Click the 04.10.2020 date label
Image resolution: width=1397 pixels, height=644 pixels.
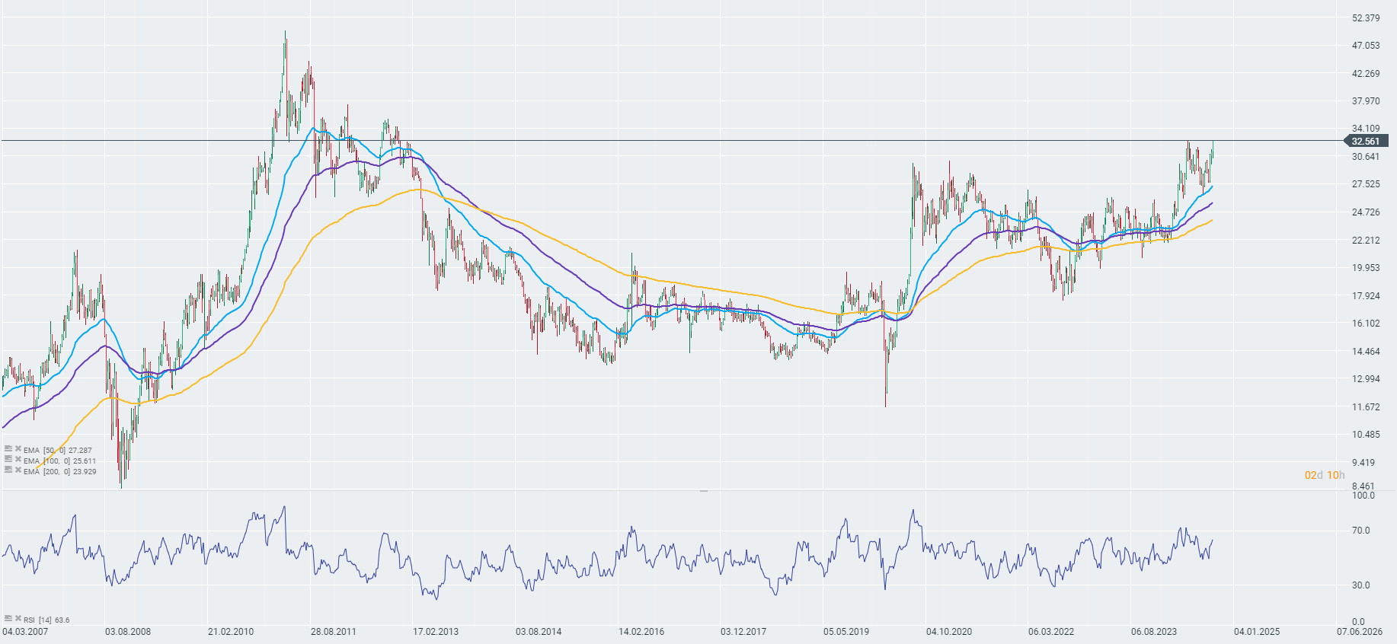(x=949, y=632)
